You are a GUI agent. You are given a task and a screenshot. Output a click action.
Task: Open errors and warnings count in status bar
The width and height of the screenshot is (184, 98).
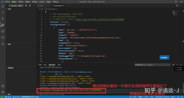click(8, 97)
